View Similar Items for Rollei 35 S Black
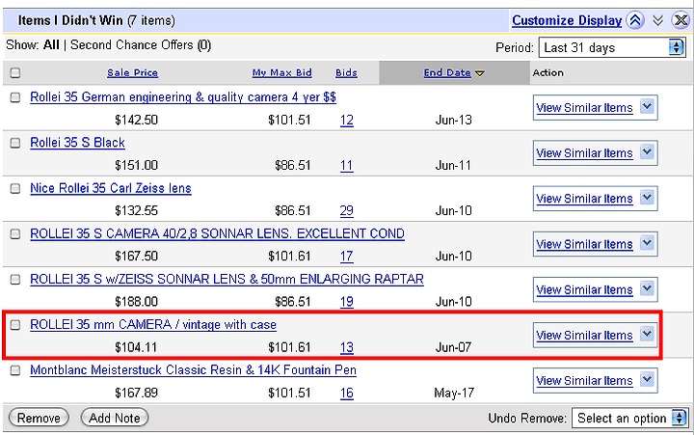Screen dimensions: 694x435 (584, 153)
